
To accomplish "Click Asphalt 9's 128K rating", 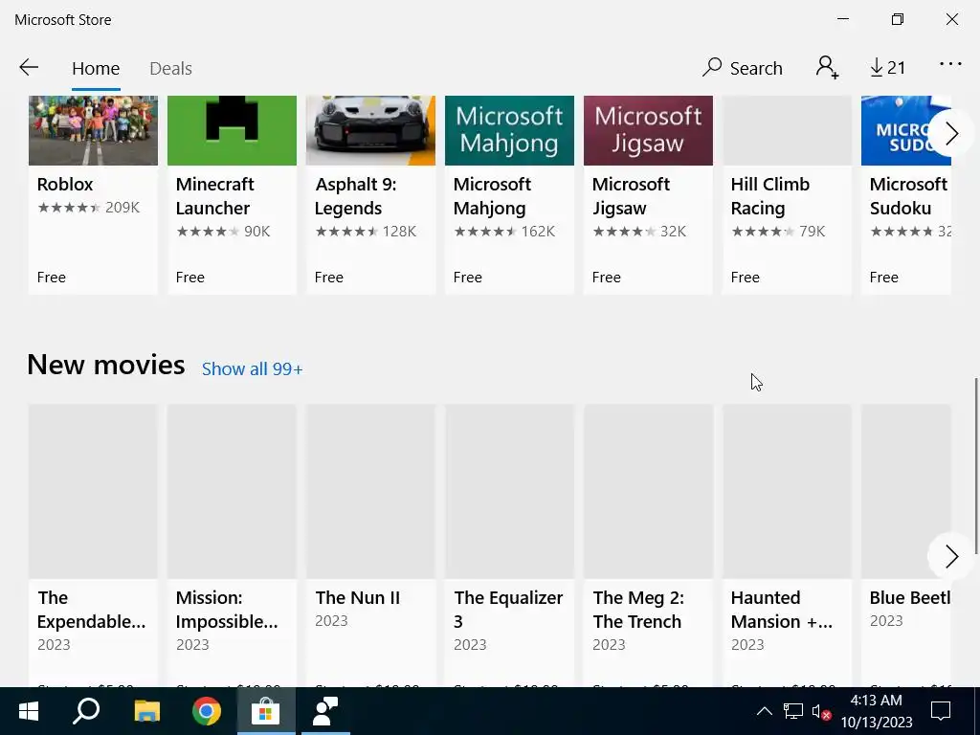I will coord(399,232).
